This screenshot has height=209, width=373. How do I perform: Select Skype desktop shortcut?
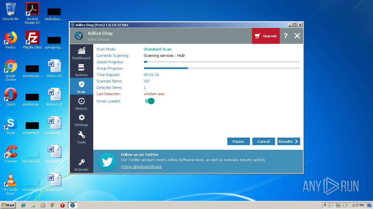pos(10,125)
